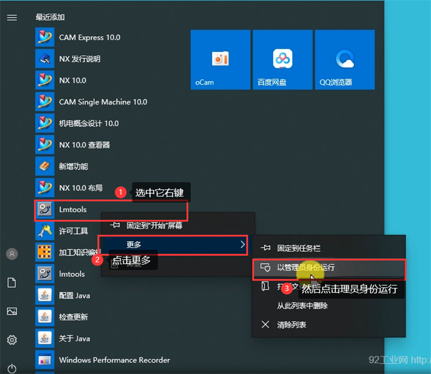Open the 百度网盘 tile
The image size is (431, 374).
[283, 60]
